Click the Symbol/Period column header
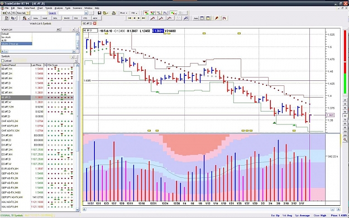This screenshot has width=349, height=218. (x=16, y=65)
